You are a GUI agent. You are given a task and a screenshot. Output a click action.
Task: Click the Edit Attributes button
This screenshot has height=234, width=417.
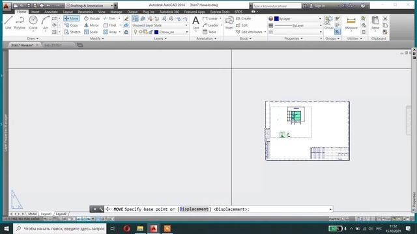point(249,32)
